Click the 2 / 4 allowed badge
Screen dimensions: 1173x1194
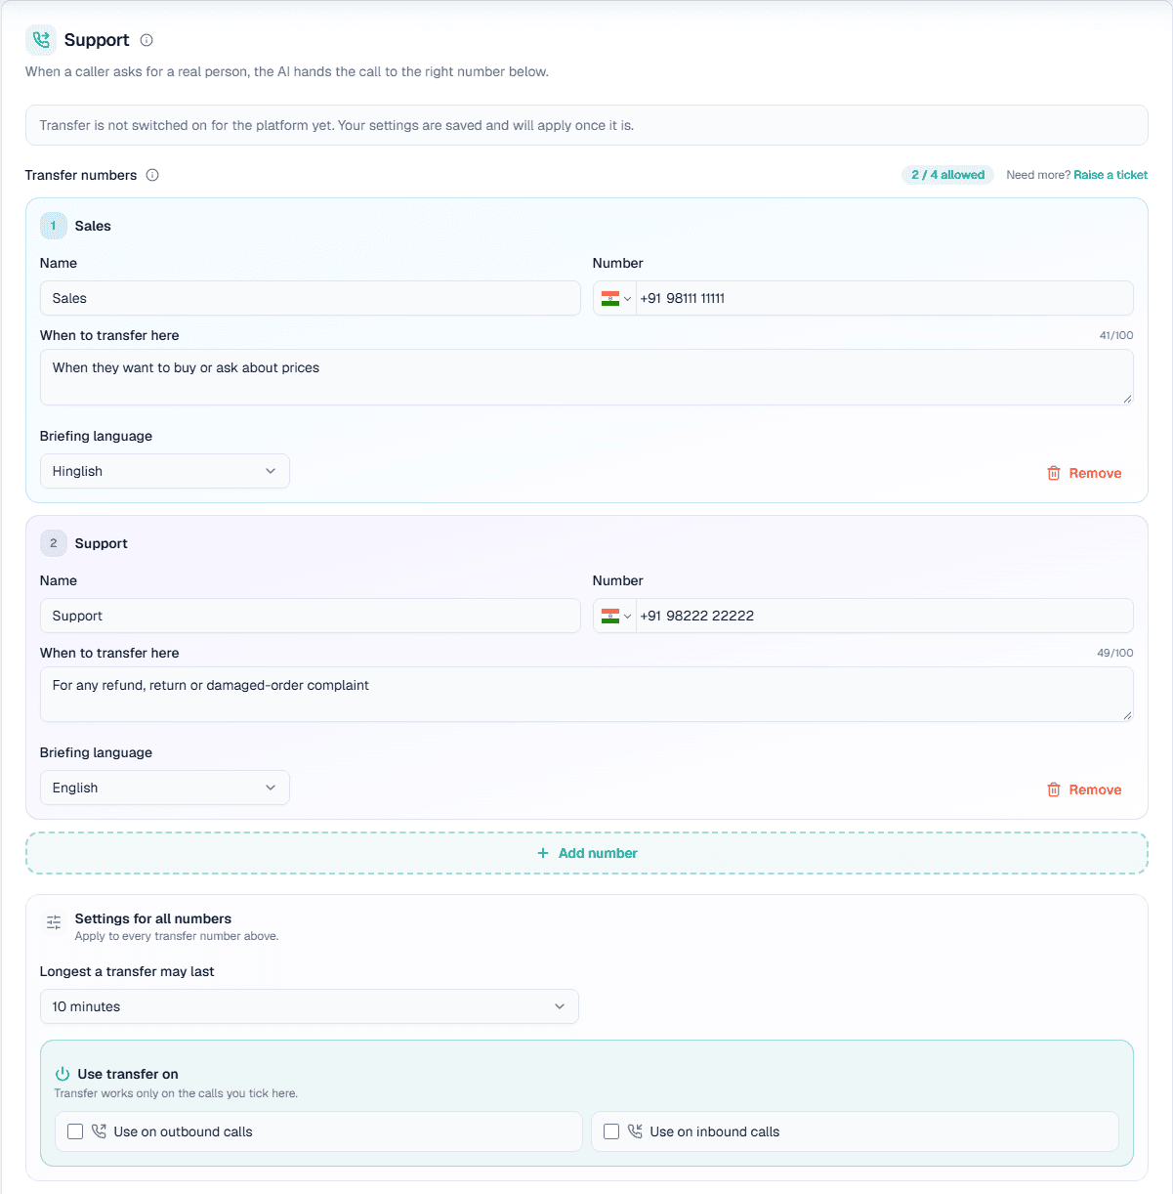pos(947,175)
